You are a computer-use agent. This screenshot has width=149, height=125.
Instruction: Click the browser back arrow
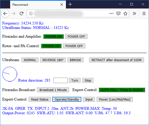click(5, 13)
